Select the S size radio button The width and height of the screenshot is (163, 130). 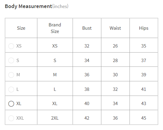click(x=11, y=61)
